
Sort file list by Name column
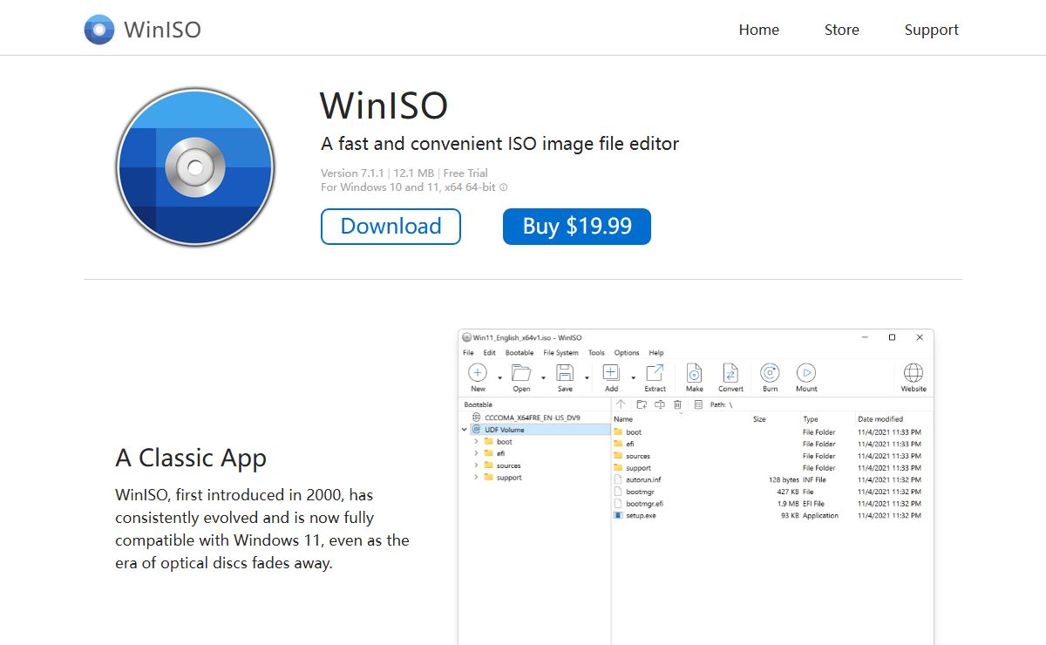pos(623,419)
